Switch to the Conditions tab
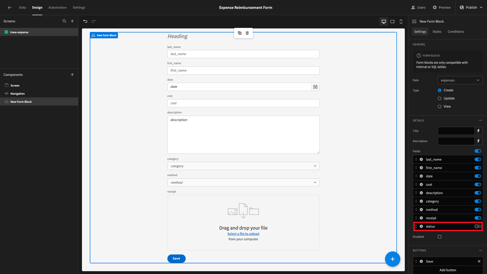This screenshot has height=274, width=487. pyautogui.click(x=456, y=31)
